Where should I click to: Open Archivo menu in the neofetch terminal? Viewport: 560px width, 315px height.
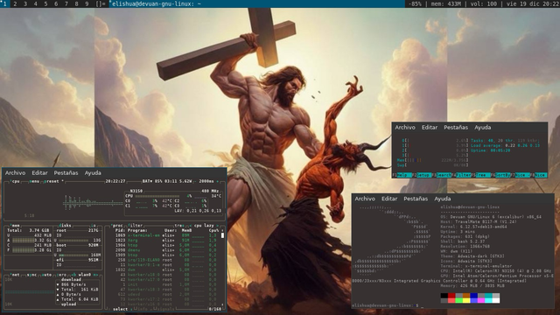pos(365,199)
